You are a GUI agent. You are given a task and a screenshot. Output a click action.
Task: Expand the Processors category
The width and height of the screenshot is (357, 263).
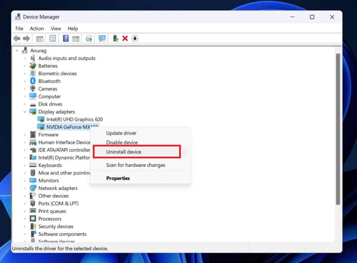pos(24,219)
